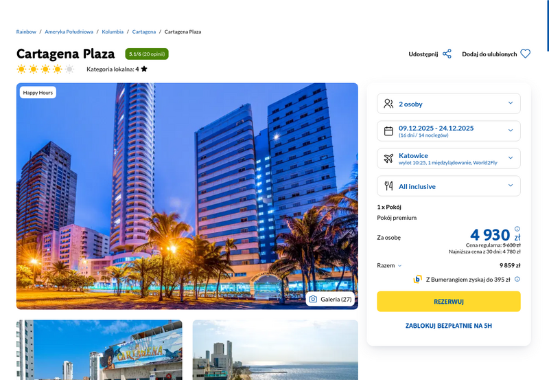Click the yellow REZERWUJ button

click(x=449, y=302)
